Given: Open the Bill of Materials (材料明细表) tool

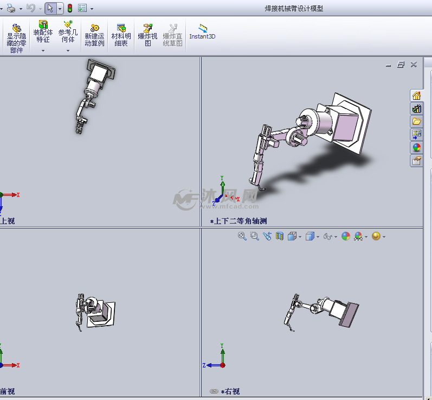Looking at the screenshot, I should tap(121, 37).
